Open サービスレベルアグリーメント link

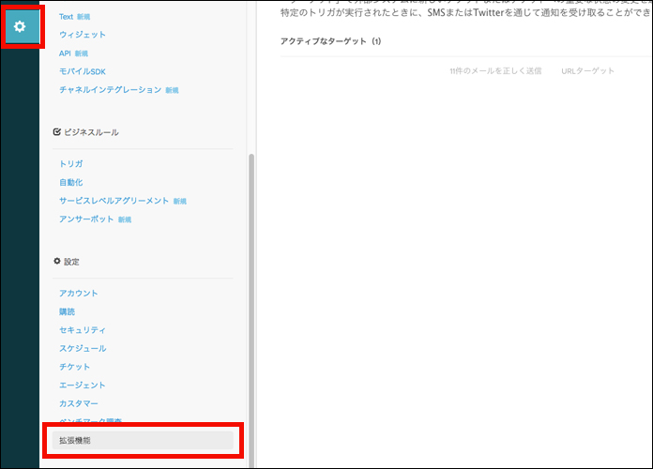click(114, 201)
